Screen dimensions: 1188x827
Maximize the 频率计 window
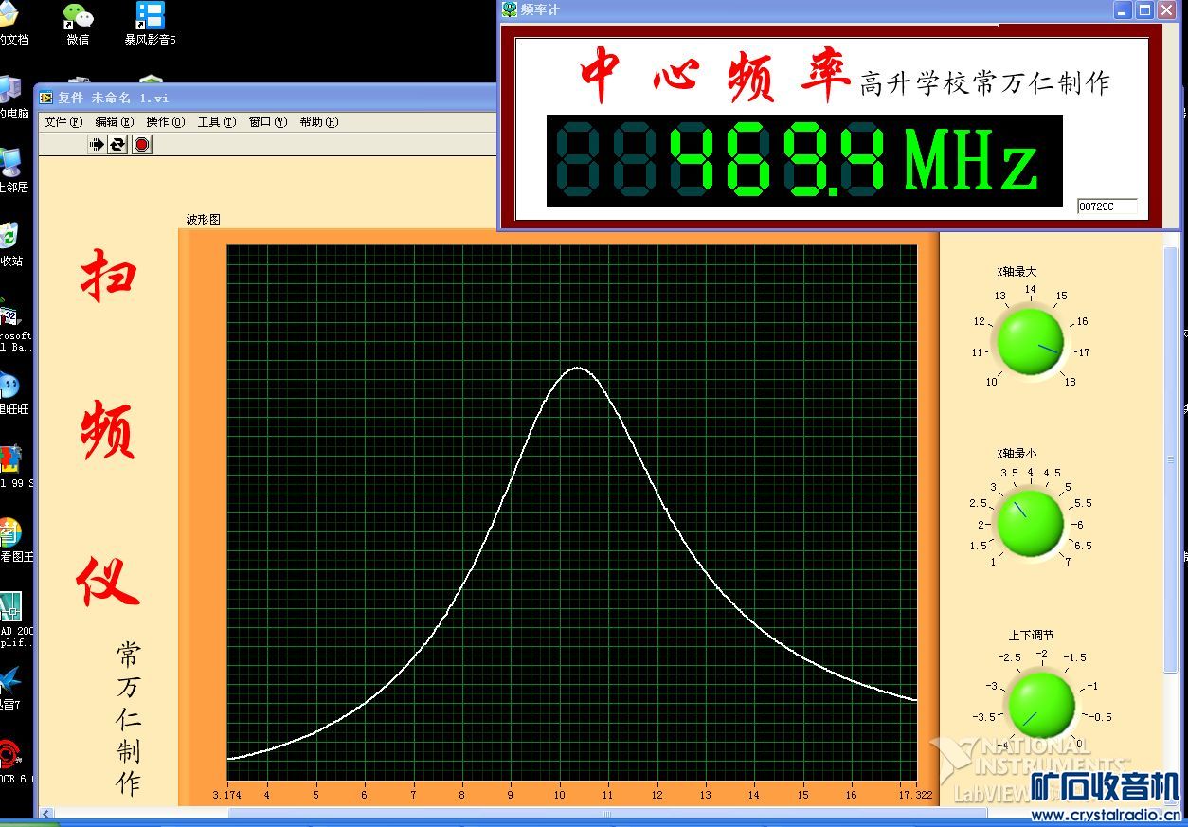[x=1144, y=9]
